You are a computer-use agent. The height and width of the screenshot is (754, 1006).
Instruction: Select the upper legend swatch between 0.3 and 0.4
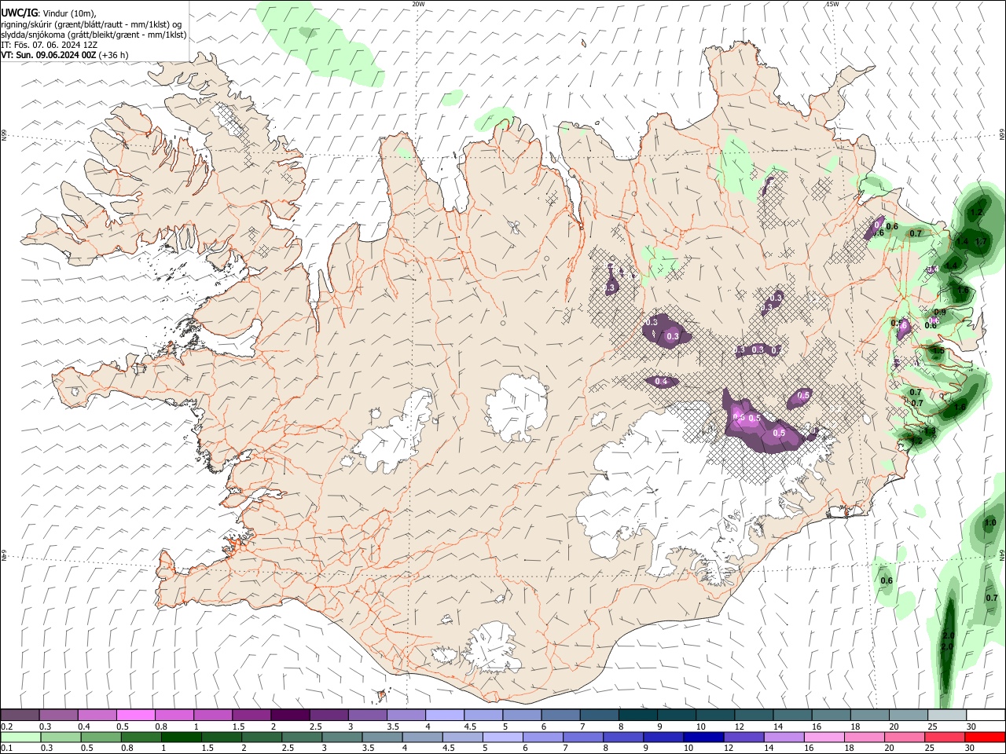59,715
